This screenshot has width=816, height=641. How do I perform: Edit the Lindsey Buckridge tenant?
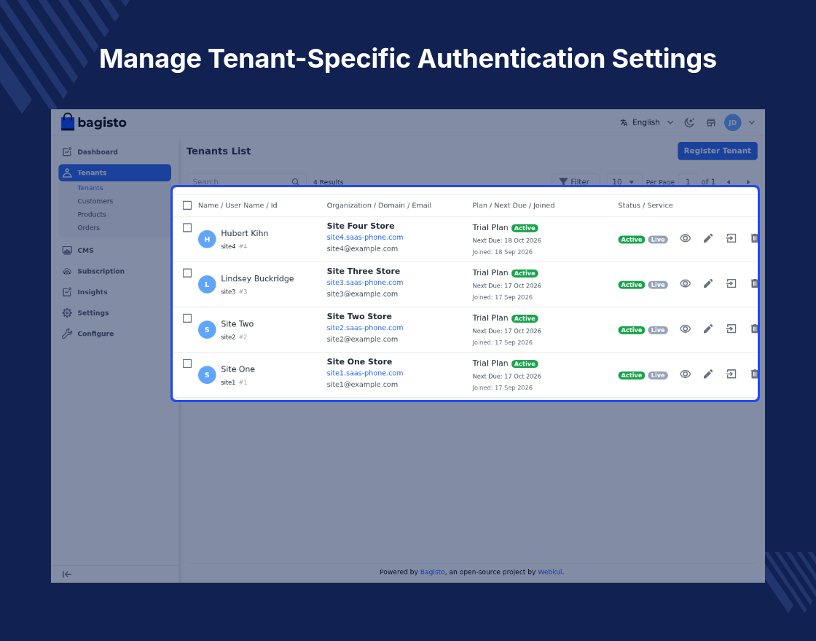(x=708, y=283)
